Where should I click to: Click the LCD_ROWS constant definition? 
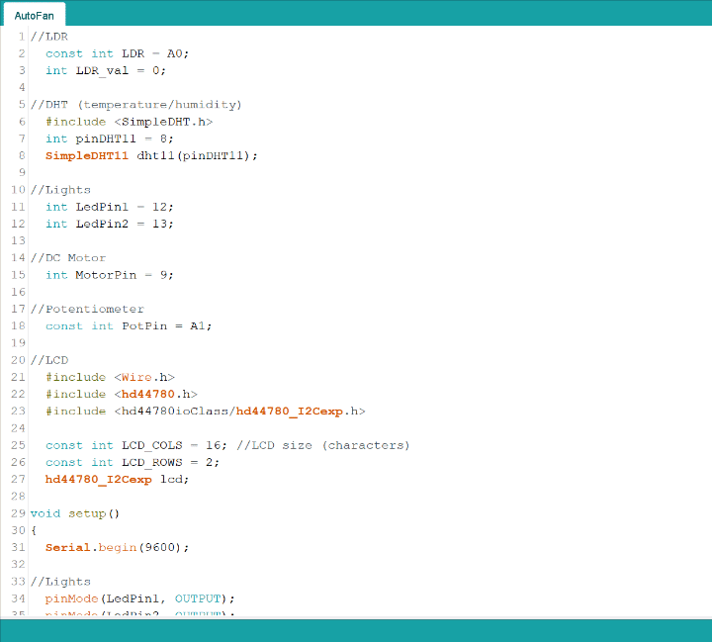pyautogui.click(x=133, y=462)
